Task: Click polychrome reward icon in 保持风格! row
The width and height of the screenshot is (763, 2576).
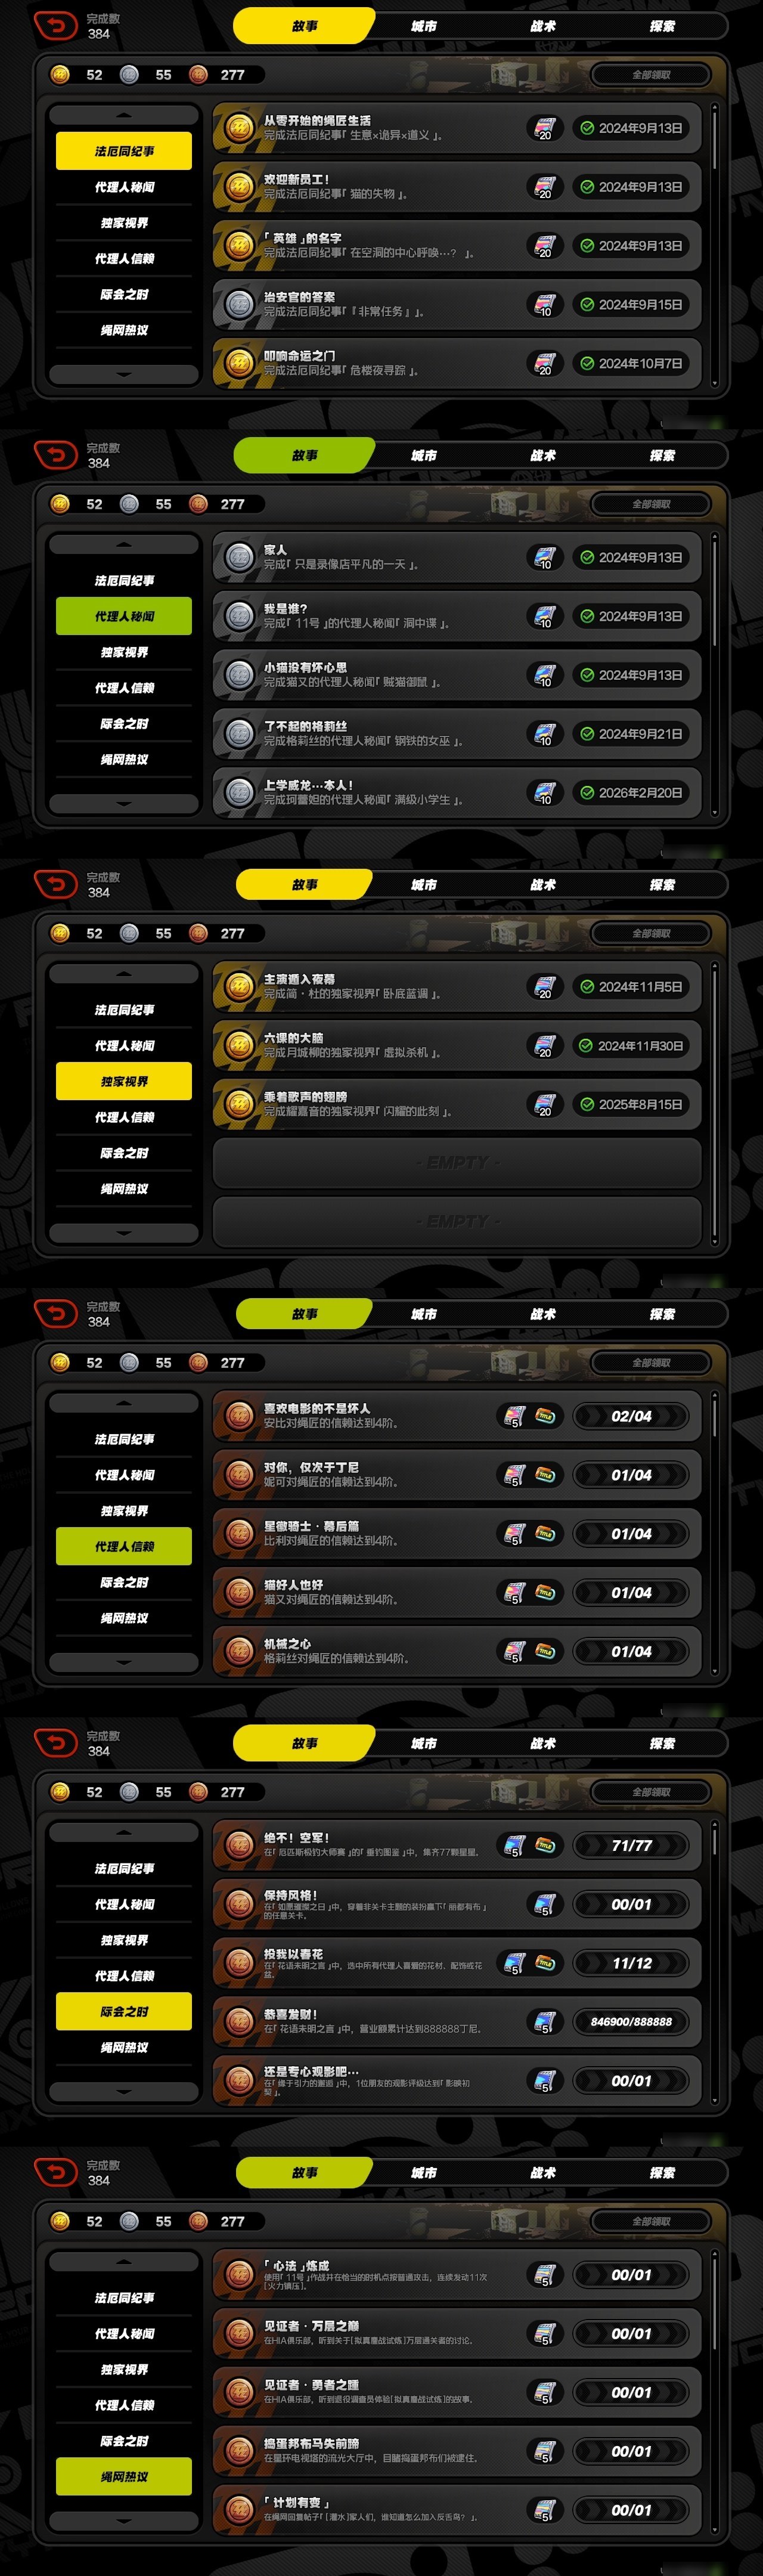Action: tap(544, 1904)
